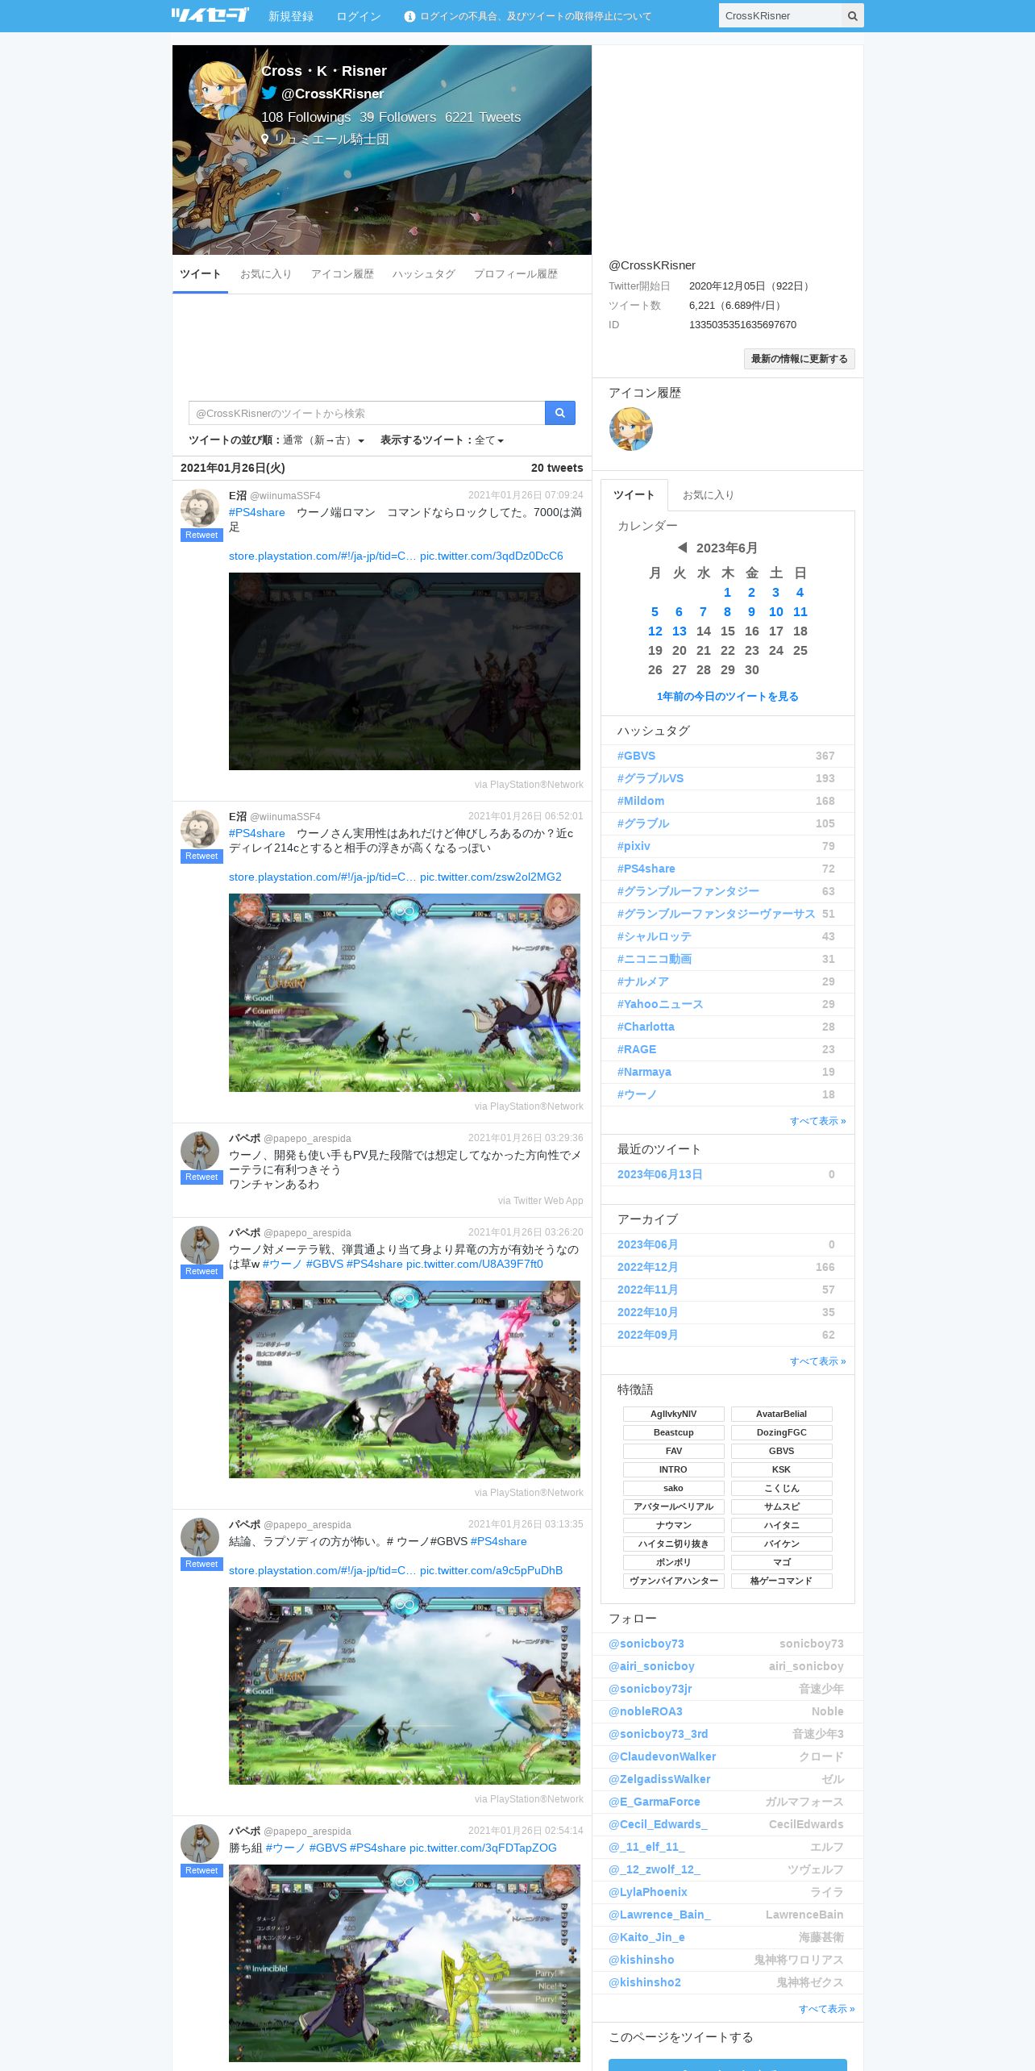Click the #ウーノ hashtag in the 03:26:20 tweet
Image resolution: width=1035 pixels, height=2071 pixels.
click(x=283, y=1264)
